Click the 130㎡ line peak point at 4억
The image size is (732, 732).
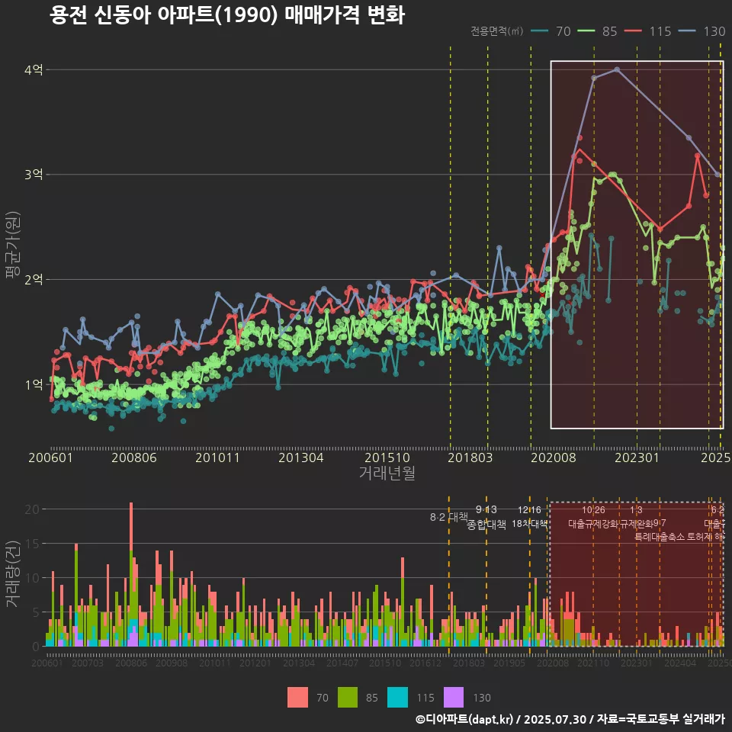(x=617, y=69)
